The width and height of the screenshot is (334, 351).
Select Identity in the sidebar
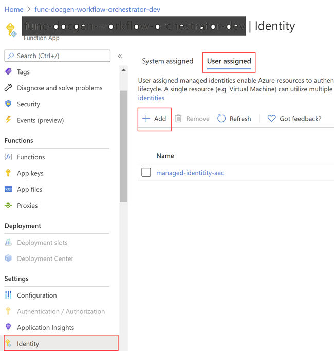point(61,343)
